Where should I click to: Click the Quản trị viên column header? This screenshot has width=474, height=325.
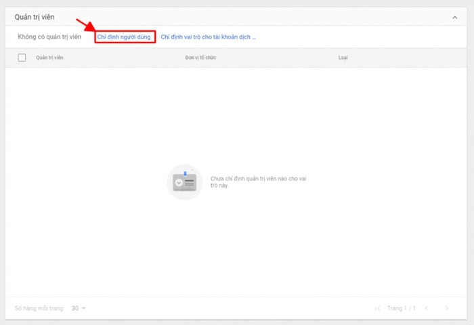click(x=49, y=58)
